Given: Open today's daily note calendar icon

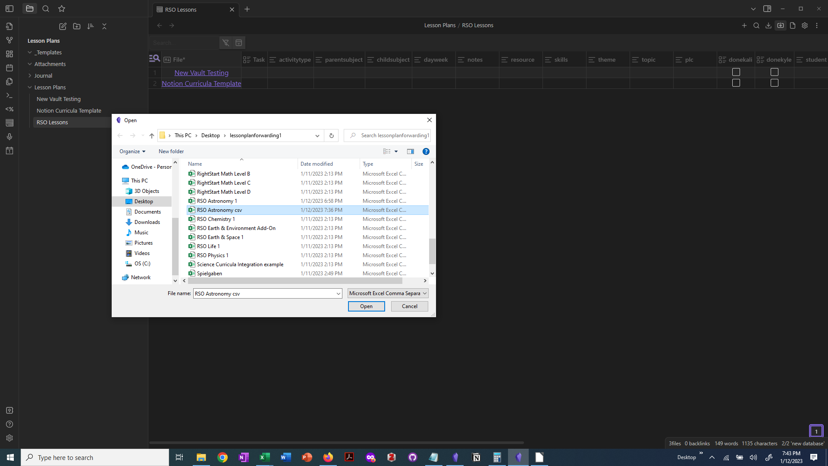Looking at the screenshot, I should (x=9, y=151).
